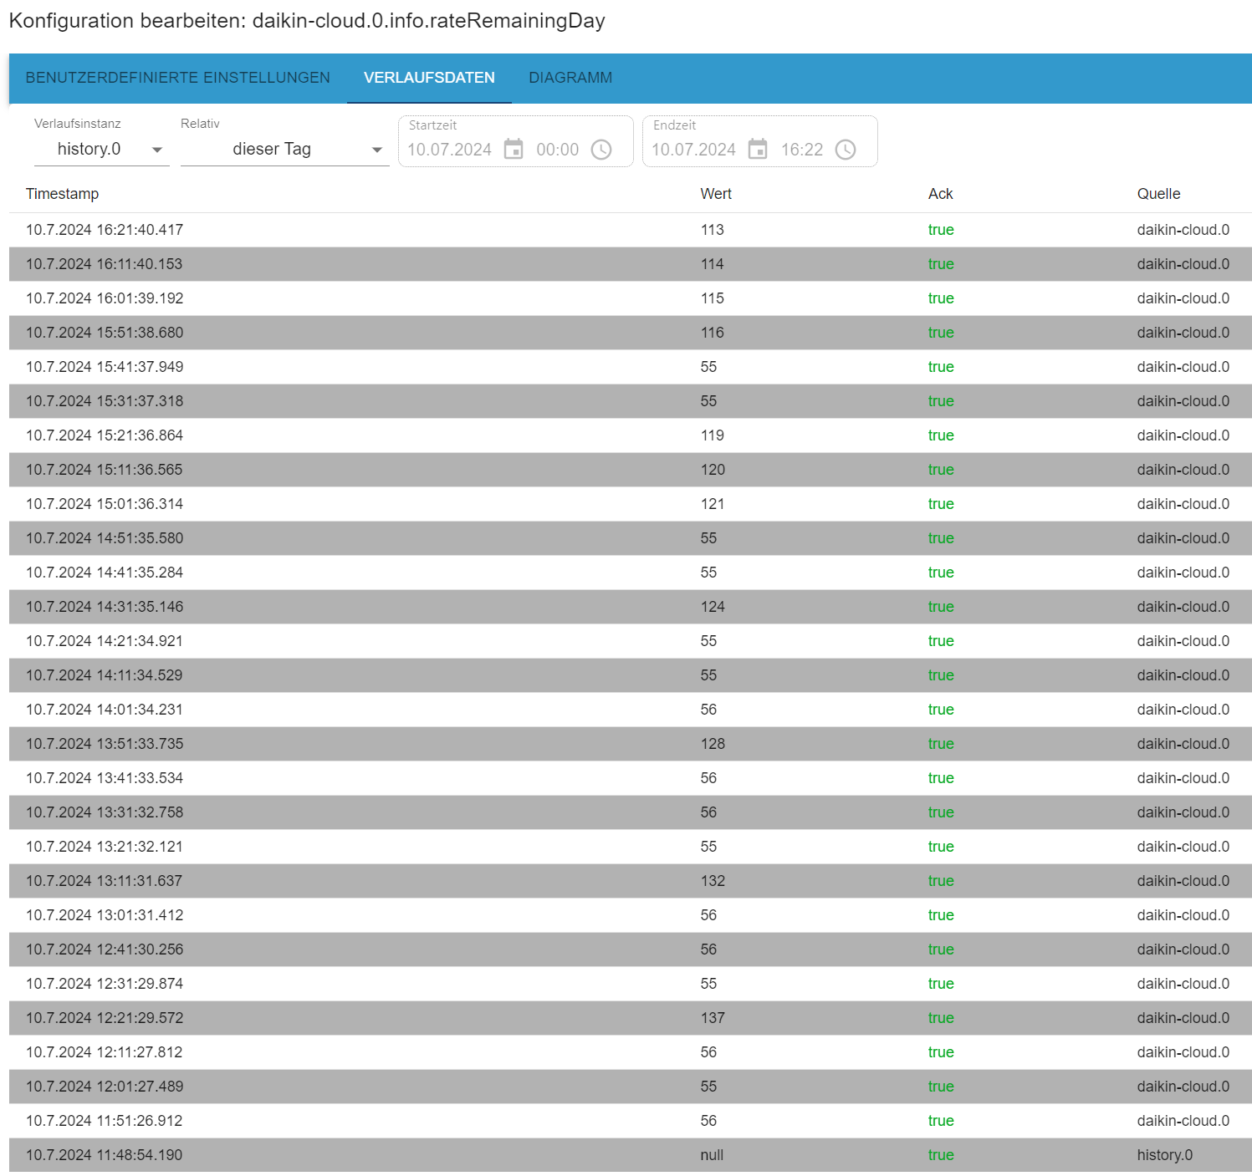Viewport: 1252px width, 1176px height.
Task: Select row with timestamp 15:41:37.949
Action: [631, 367]
